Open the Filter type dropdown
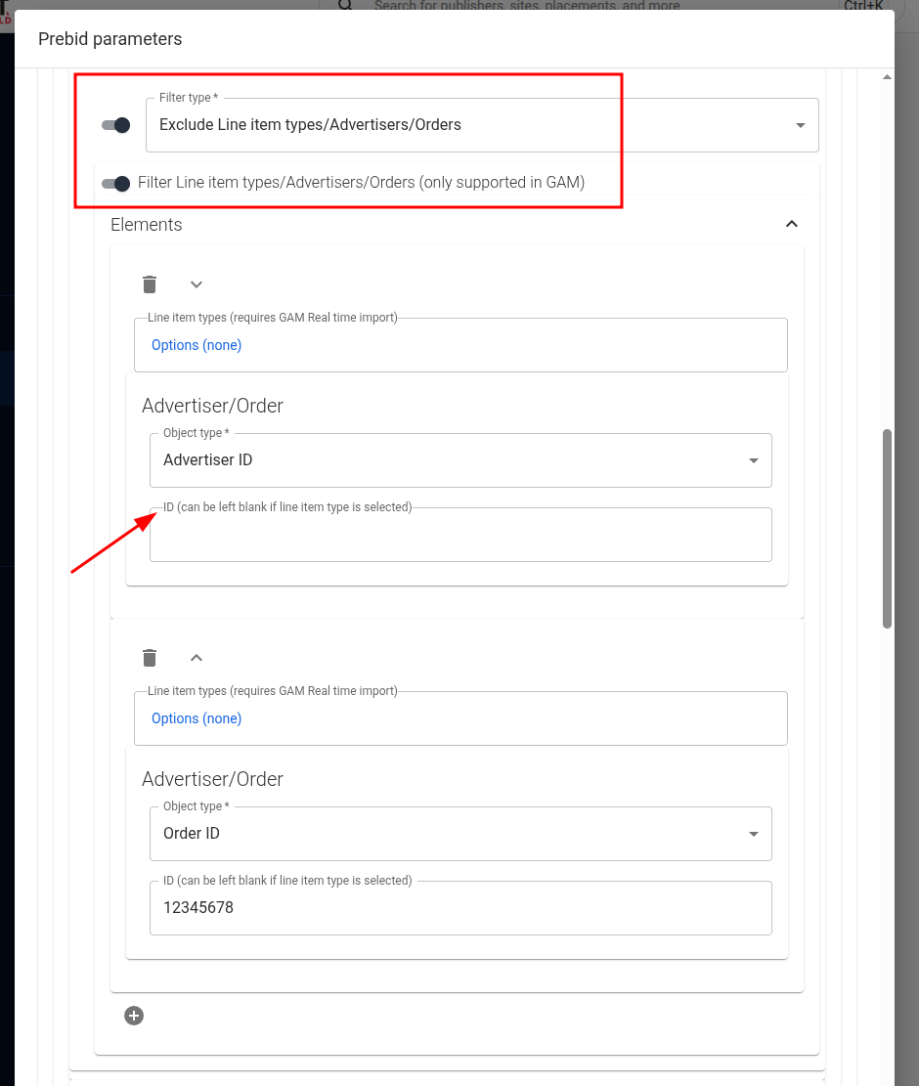 481,125
